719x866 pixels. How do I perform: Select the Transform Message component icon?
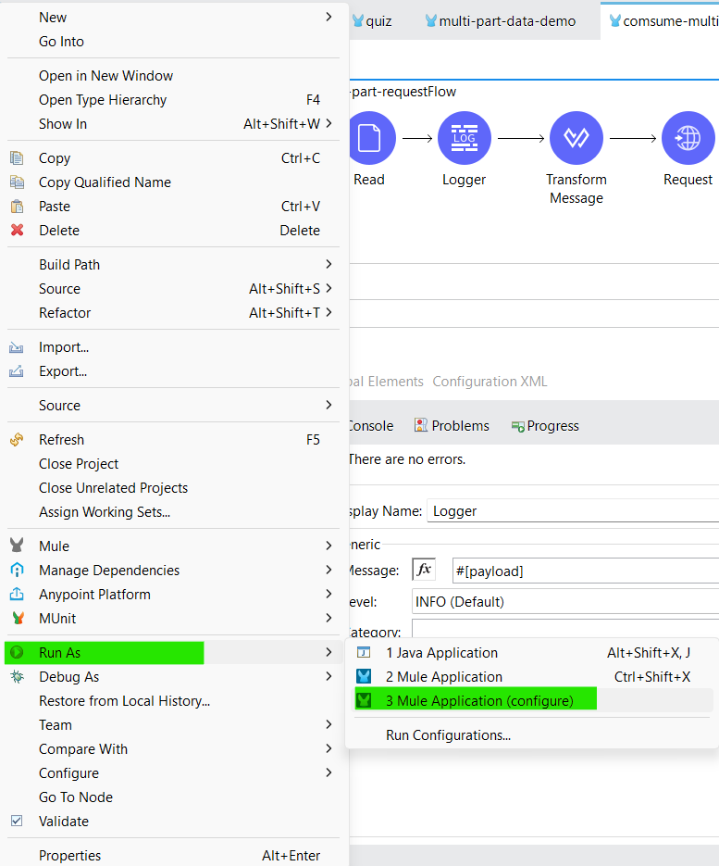tap(576, 138)
